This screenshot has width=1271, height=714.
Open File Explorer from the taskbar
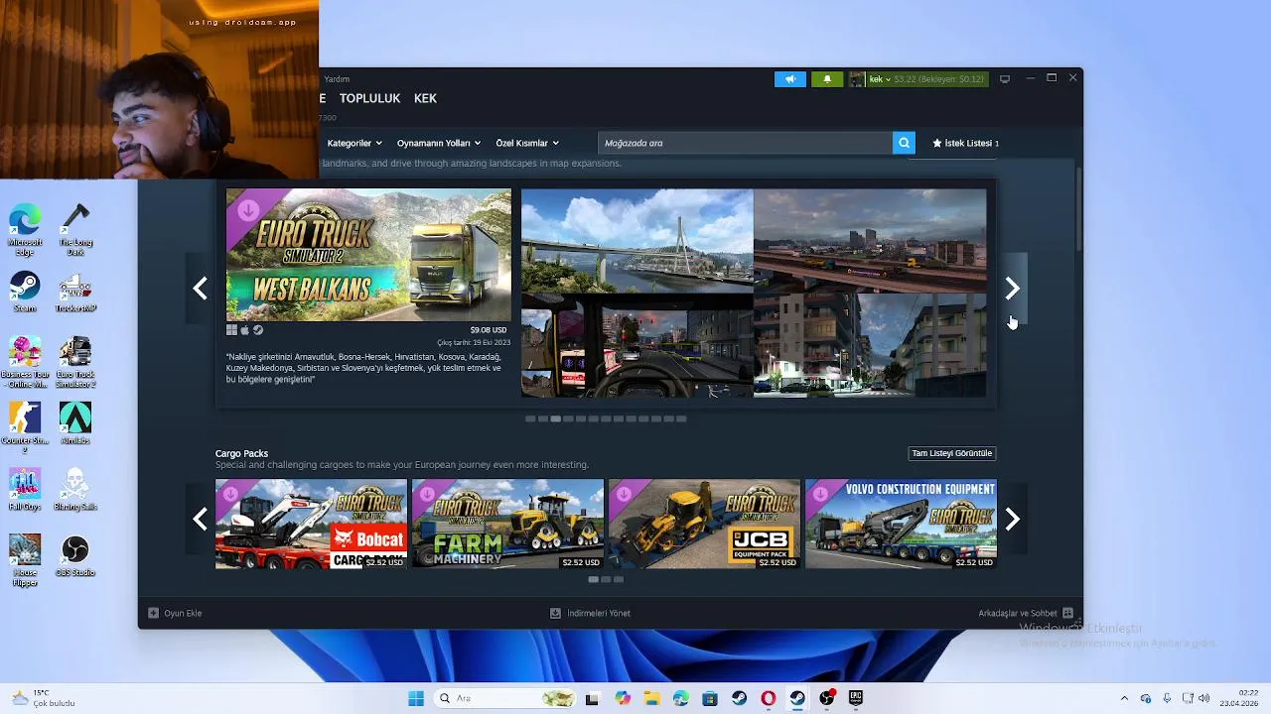[652, 698]
